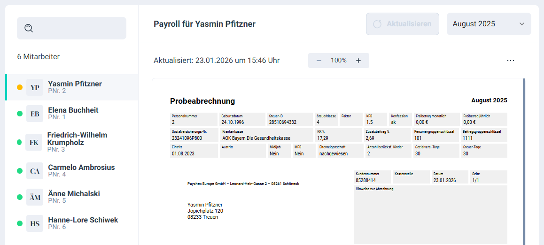Click the YP avatar badge
Viewport: 544px width, 245px height.
[x=35, y=87]
